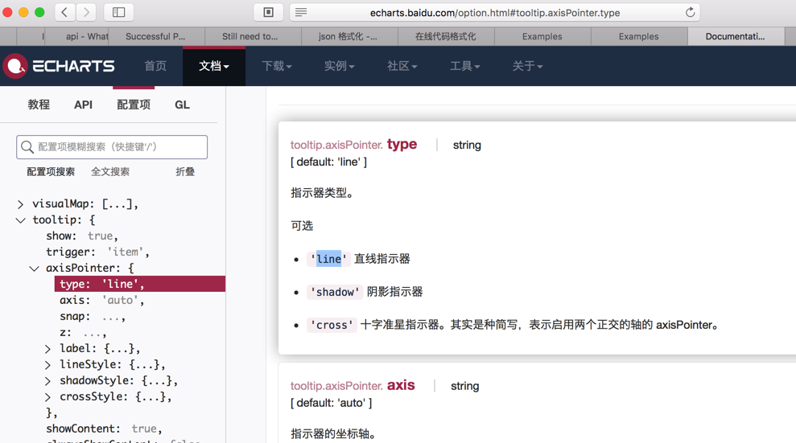Go forward with the browser forward arrow
Image resolution: width=796 pixels, height=443 pixels.
point(86,12)
